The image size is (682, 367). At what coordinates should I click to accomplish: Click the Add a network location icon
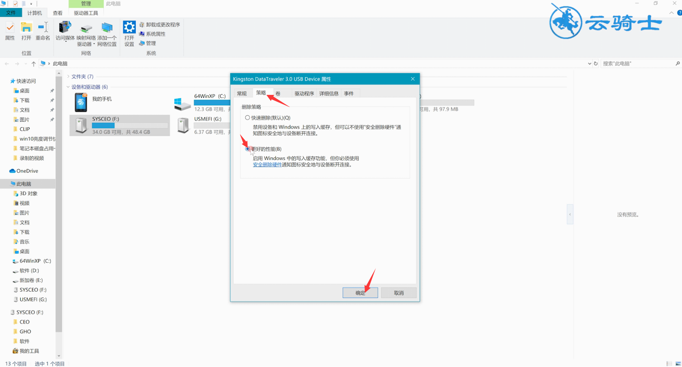pyautogui.click(x=107, y=34)
